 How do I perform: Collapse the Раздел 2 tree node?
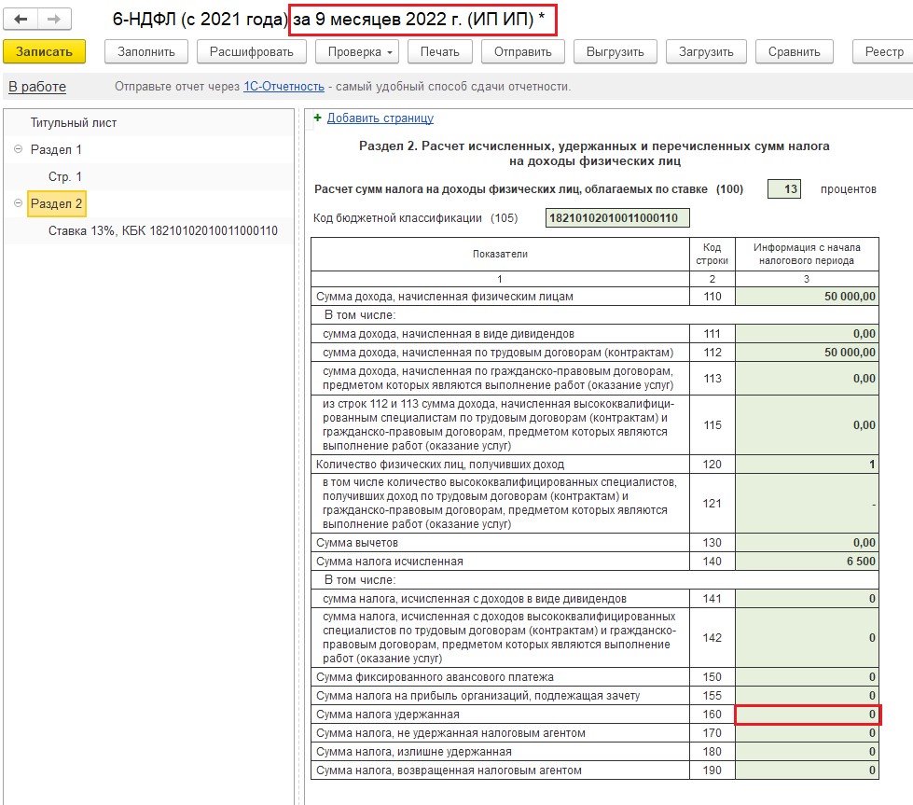coord(19,203)
